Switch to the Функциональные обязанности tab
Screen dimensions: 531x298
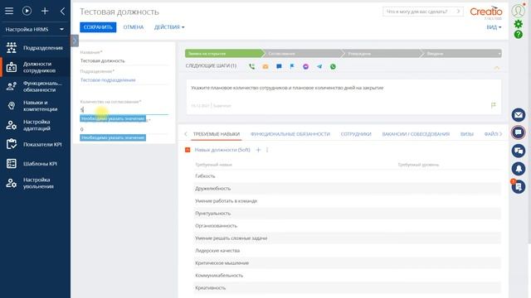290,134
